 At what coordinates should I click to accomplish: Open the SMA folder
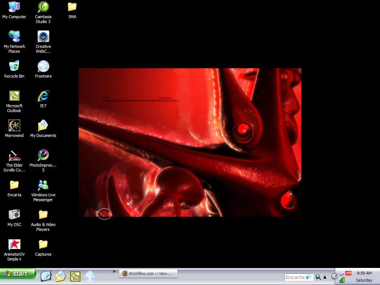pos(72,7)
